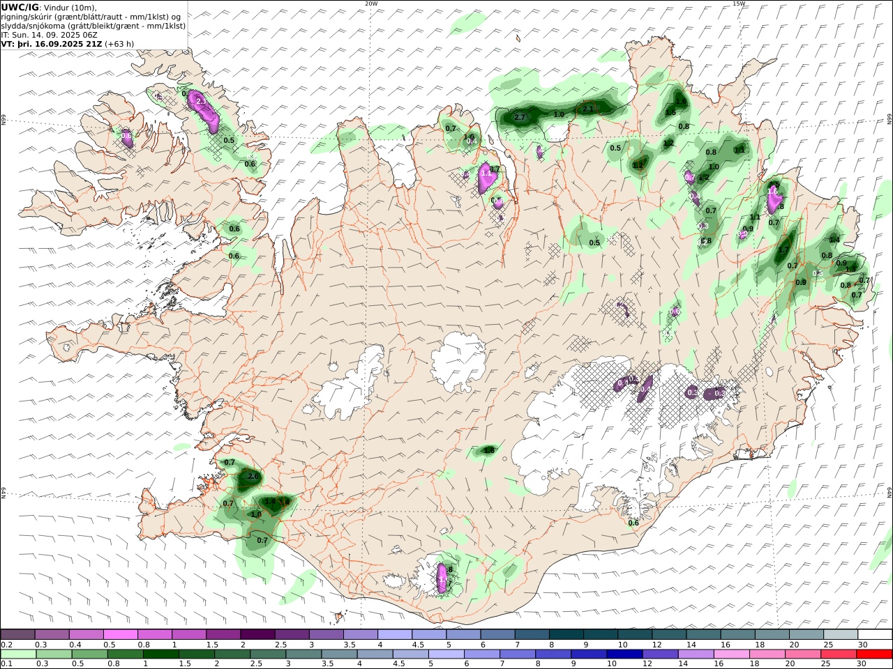Click the darkest purple upper-row swatch labeled 2
This screenshot has width=893, height=669.
[x=257, y=634]
